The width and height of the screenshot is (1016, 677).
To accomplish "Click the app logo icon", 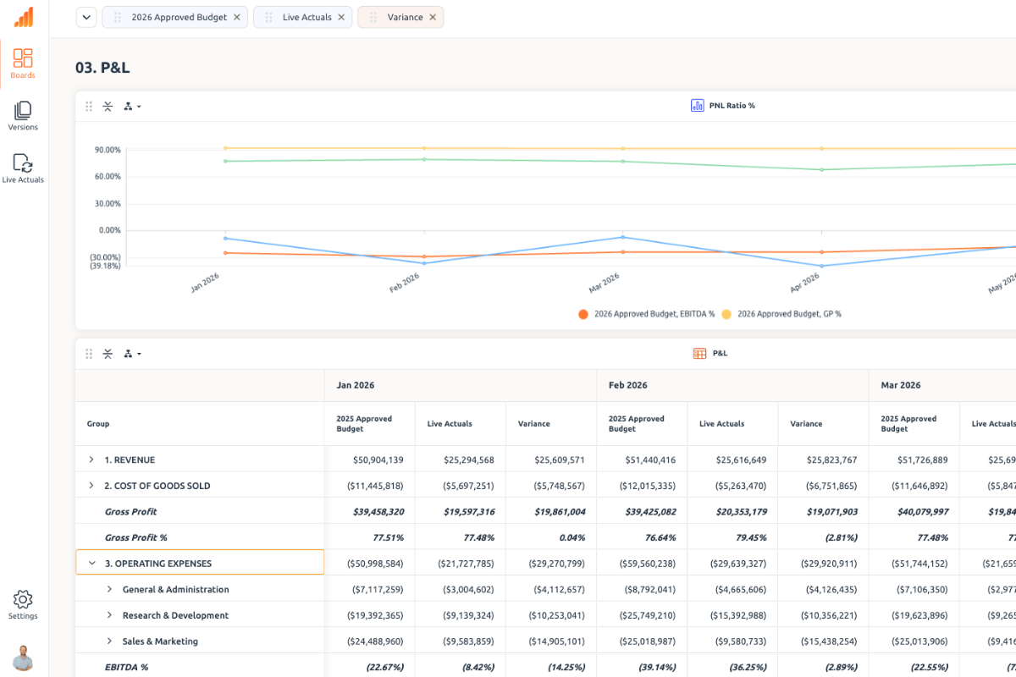I will click(24, 17).
